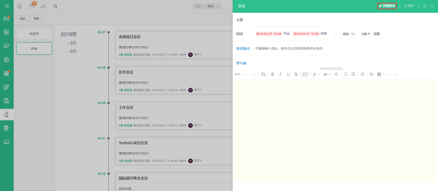Toggle underline formatting
Image resolution: width=438 pixels, height=191 pixels.
tap(288, 74)
